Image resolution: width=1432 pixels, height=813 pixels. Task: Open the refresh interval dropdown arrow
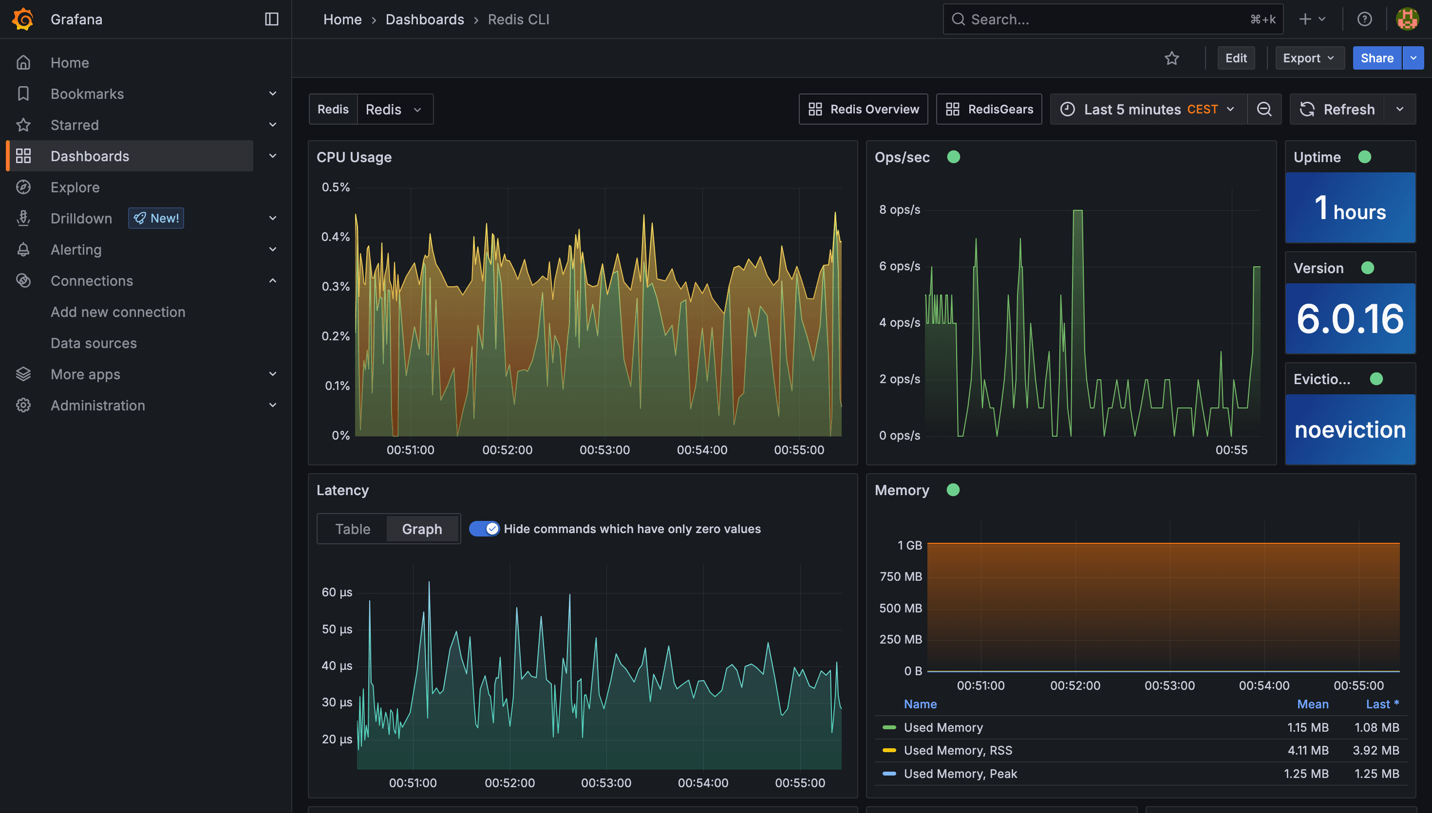coord(1399,110)
